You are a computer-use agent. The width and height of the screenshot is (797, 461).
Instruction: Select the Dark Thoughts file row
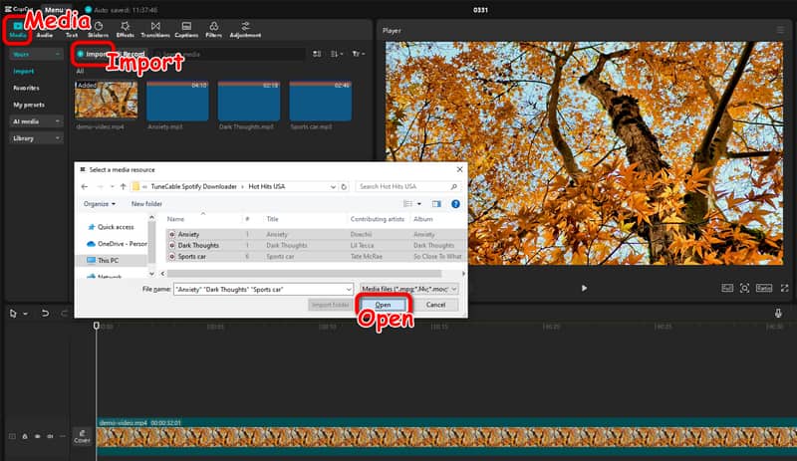[x=316, y=246]
